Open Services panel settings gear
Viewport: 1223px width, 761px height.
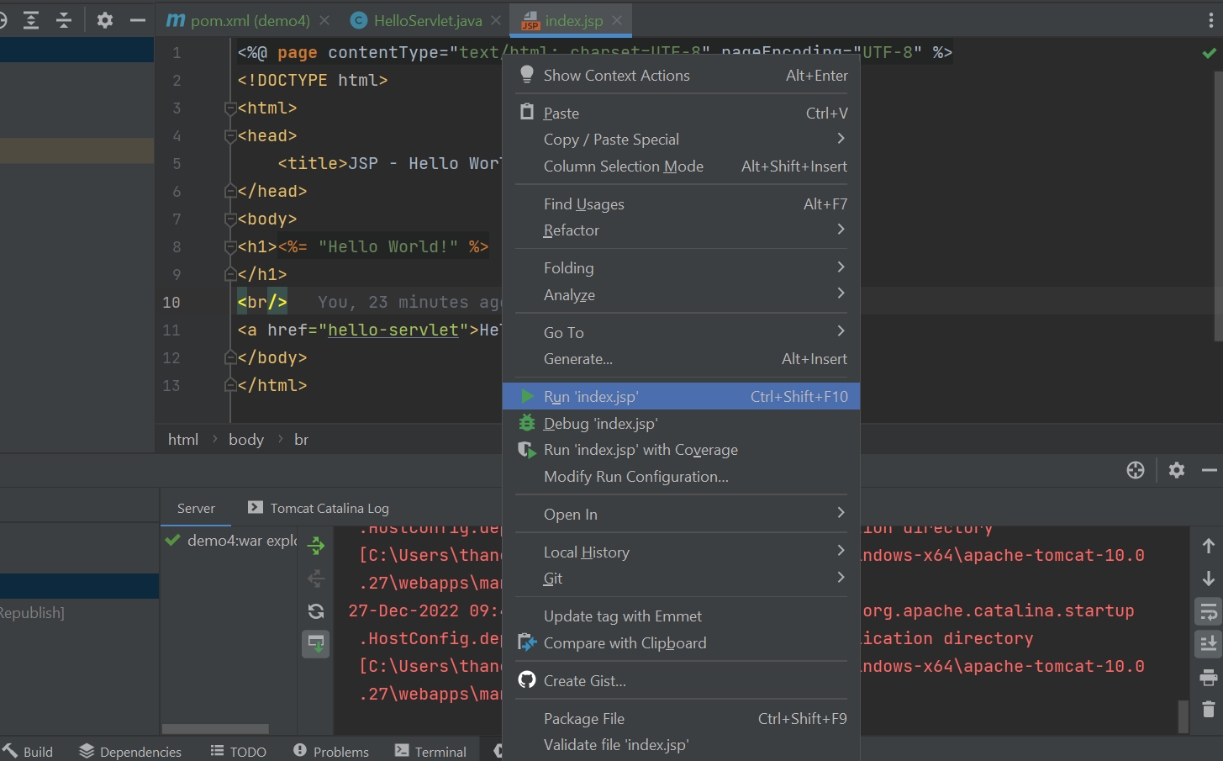[x=1177, y=470]
